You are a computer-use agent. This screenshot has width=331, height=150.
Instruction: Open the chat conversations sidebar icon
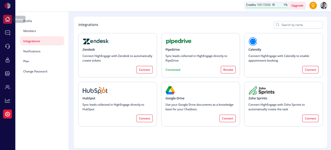7,33
